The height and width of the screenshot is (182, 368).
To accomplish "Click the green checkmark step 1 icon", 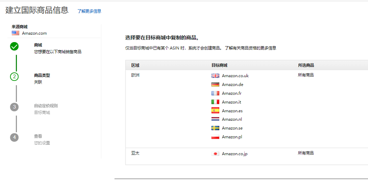I will pyautogui.click(x=14, y=46).
